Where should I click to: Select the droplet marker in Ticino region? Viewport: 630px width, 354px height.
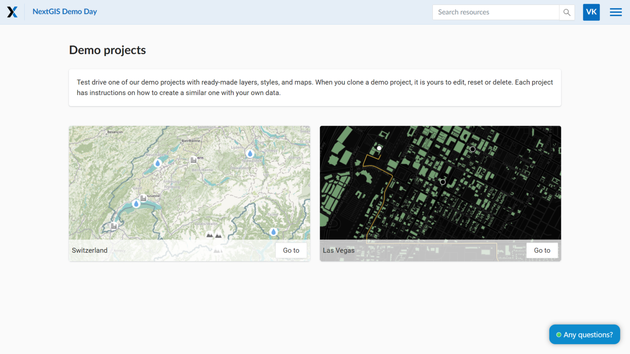(273, 231)
